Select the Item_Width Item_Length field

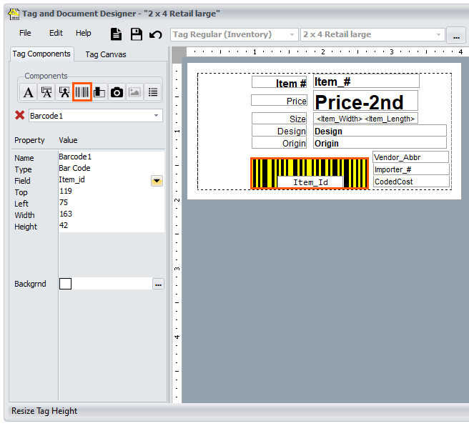(365, 119)
